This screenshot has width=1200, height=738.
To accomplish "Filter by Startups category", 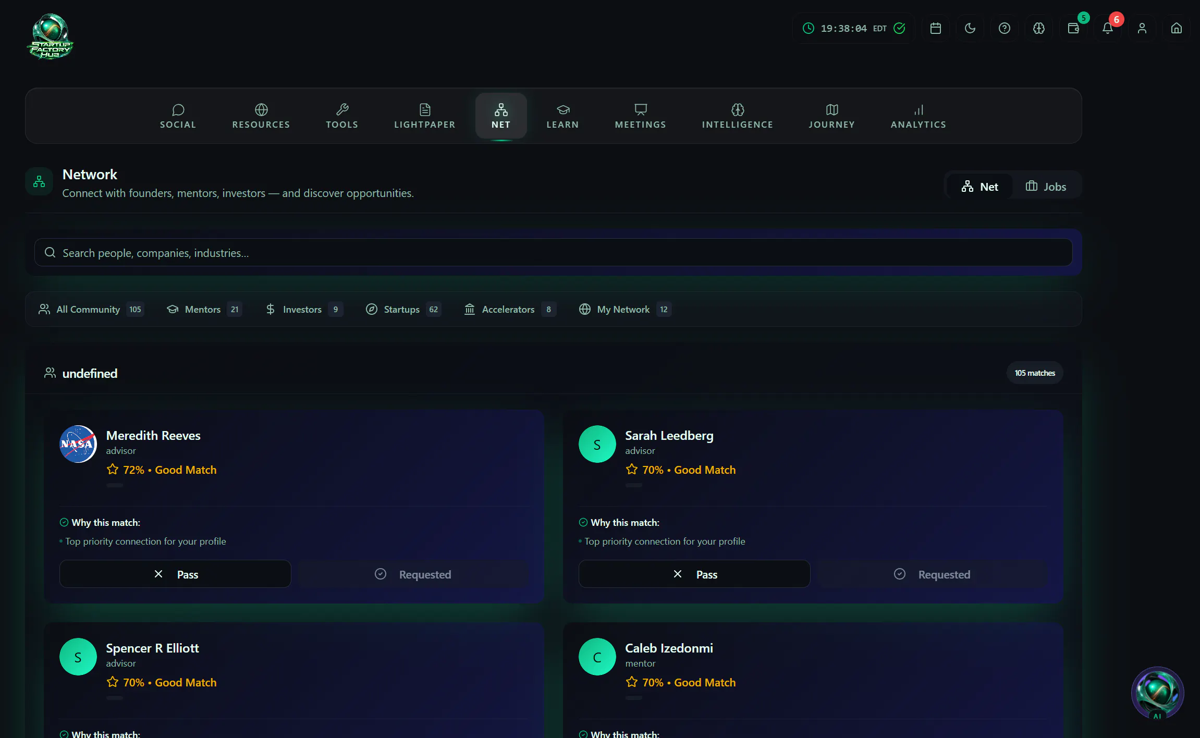I will [403, 310].
